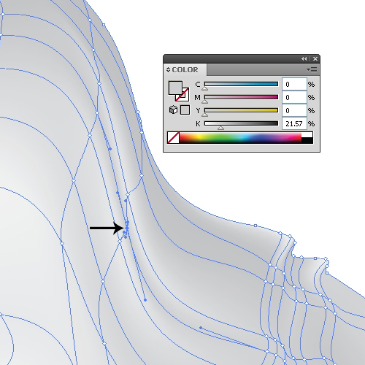Focus the C percentage field
The width and height of the screenshot is (365, 365).
[294, 84]
